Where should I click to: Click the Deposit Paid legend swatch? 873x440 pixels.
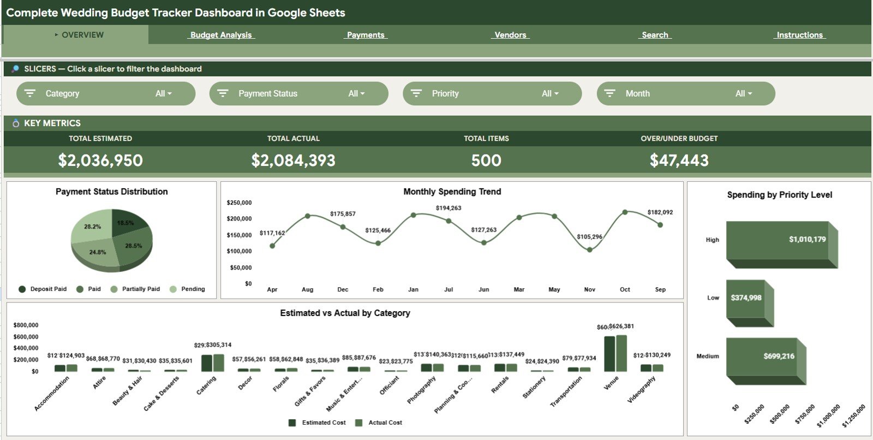(22, 289)
